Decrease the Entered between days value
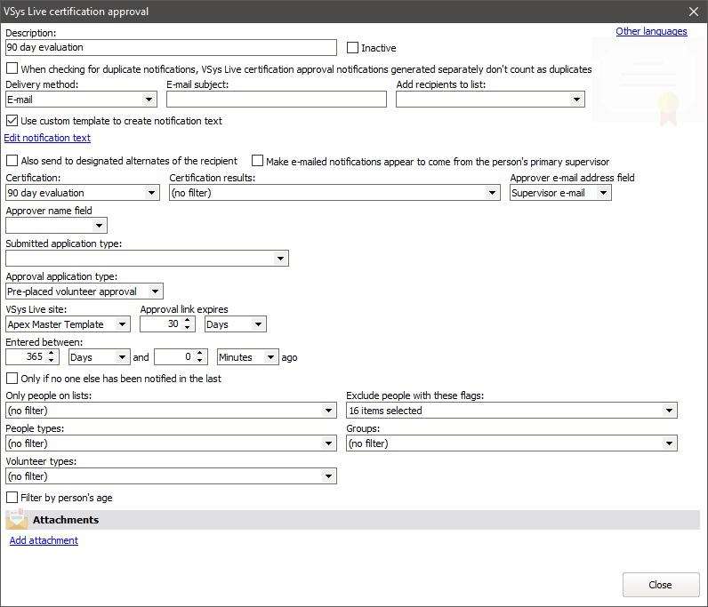This screenshot has width=708, height=607. tap(52, 361)
